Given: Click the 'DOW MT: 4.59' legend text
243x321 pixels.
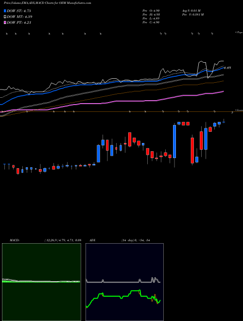Looking at the screenshot, I should click(x=19, y=17).
